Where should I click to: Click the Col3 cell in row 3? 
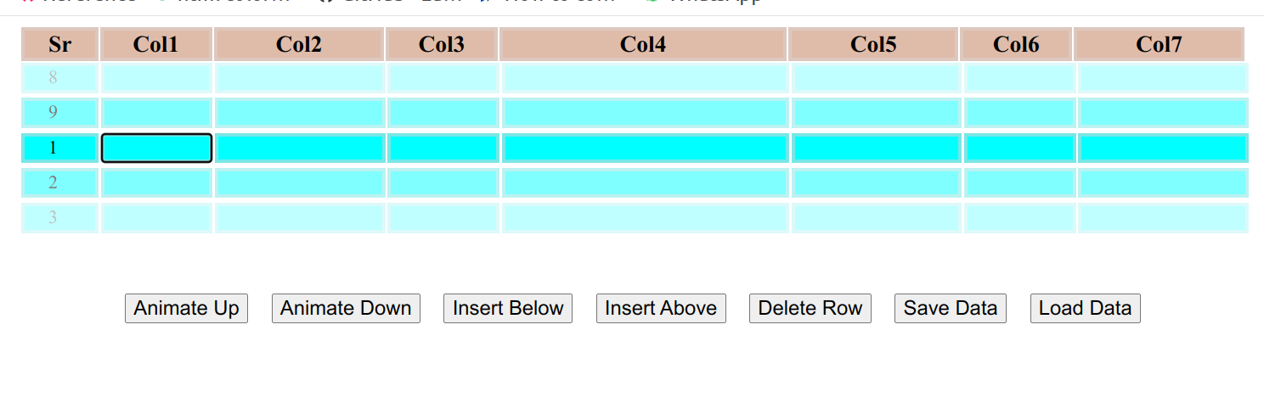click(443, 217)
